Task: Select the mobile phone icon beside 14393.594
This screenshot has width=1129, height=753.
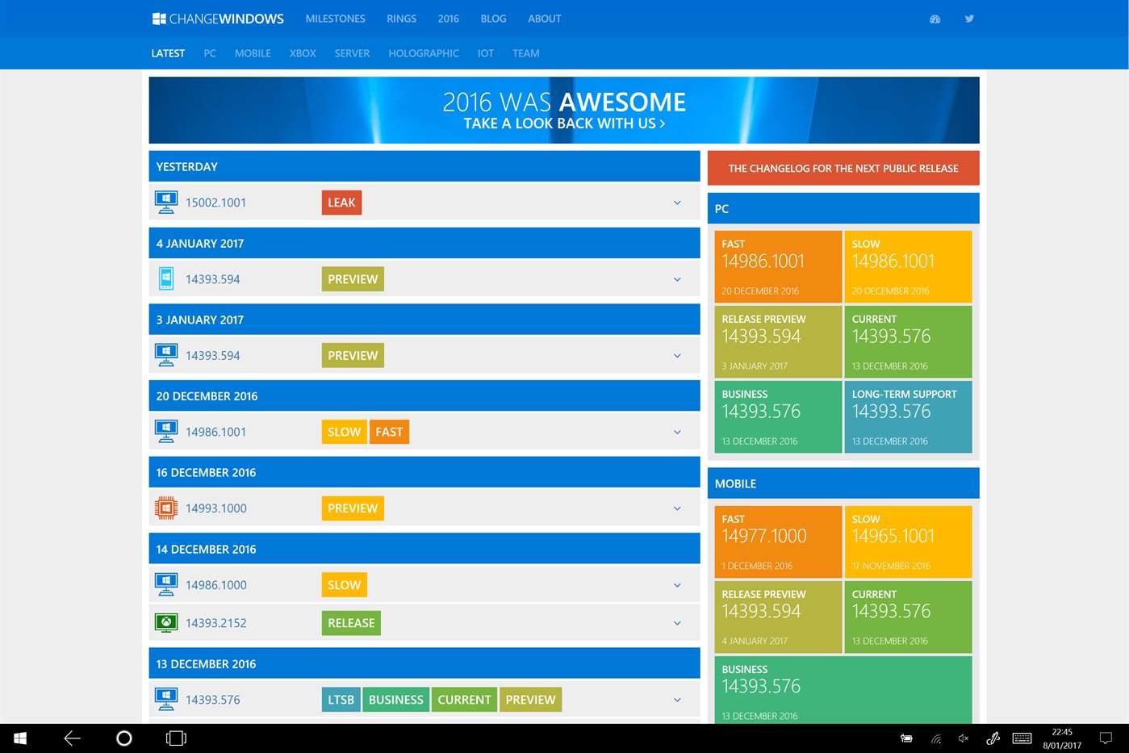Action: click(166, 279)
